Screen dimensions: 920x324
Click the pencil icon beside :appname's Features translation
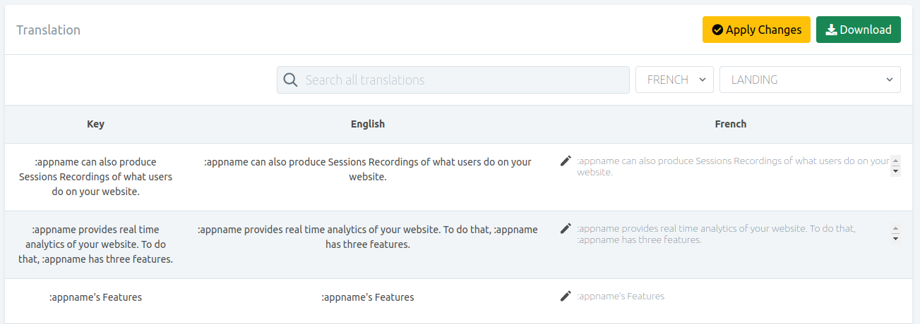pos(565,297)
